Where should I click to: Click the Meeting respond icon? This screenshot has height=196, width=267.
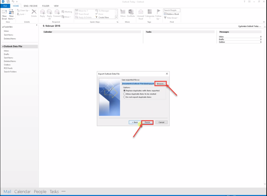(63, 12)
